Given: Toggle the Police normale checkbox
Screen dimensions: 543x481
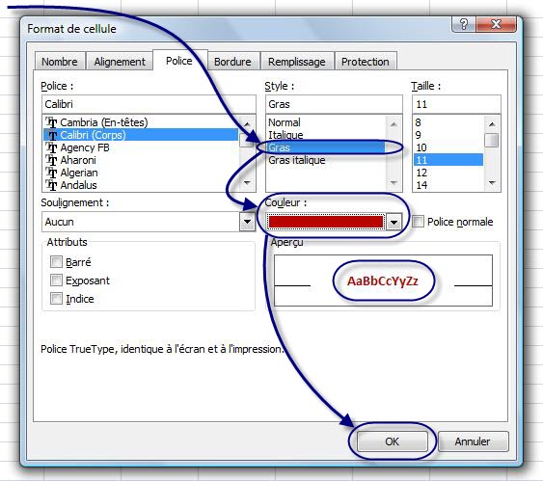Looking at the screenshot, I should pos(418,222).
